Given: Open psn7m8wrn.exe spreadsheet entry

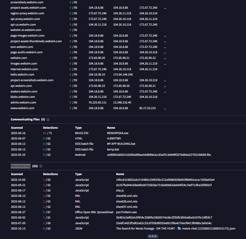Looking at the screenshot, I should 126,212.
